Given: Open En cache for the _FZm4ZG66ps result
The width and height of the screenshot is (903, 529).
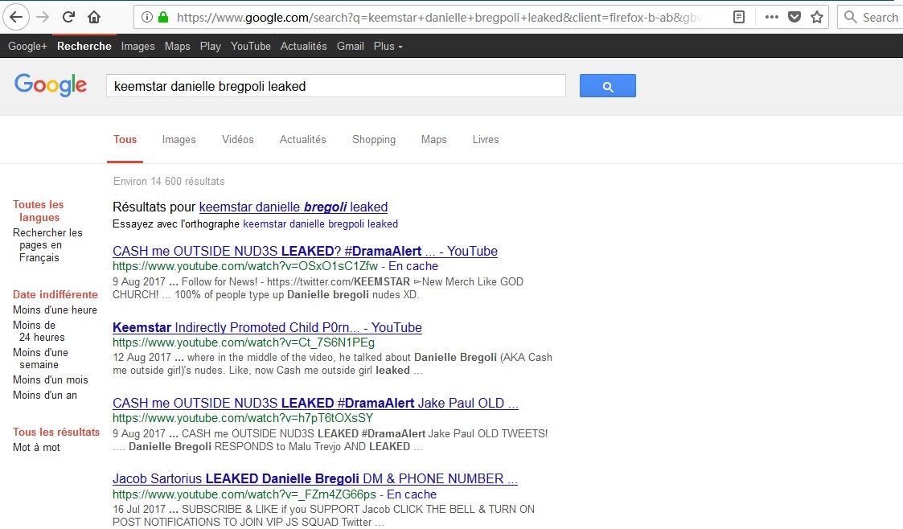Looking at the screenshot, I should (411, 494).
